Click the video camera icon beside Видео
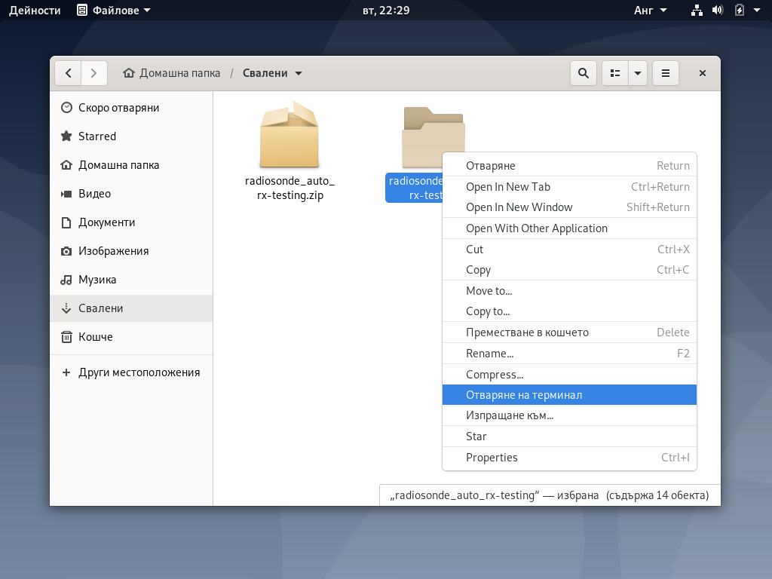The height and width of the screenshot is (579, 772). [66, 194]
